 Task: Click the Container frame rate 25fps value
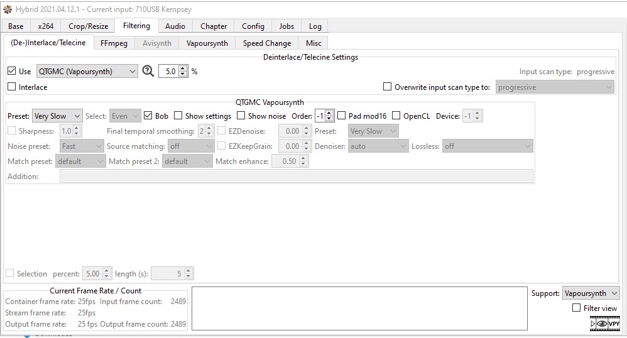click(87, 301)
